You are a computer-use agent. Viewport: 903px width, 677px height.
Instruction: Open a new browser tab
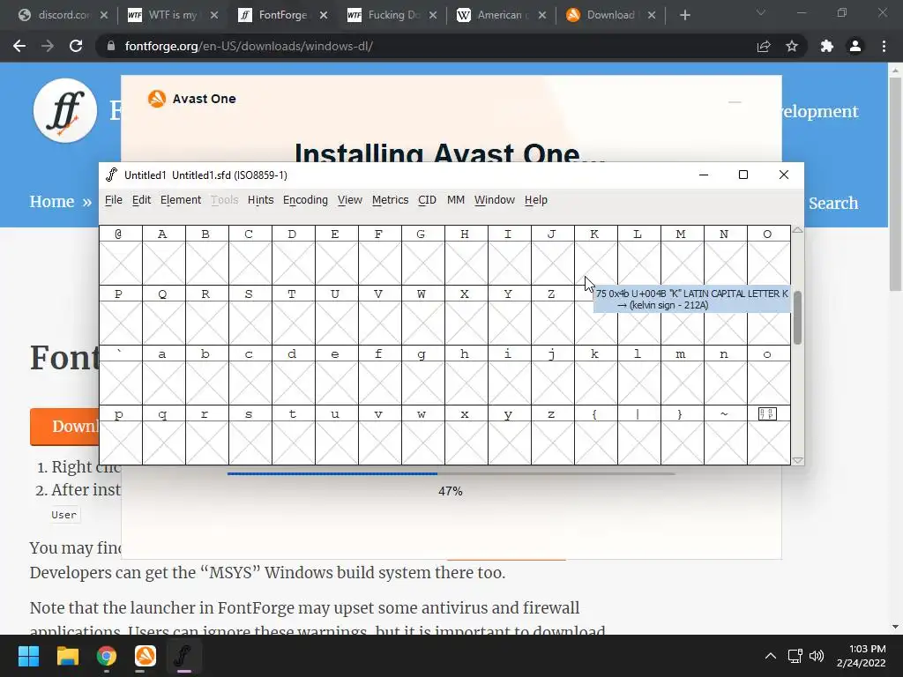click(684, 16)
